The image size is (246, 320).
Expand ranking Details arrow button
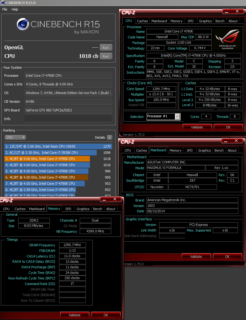(x=110, y=137)
